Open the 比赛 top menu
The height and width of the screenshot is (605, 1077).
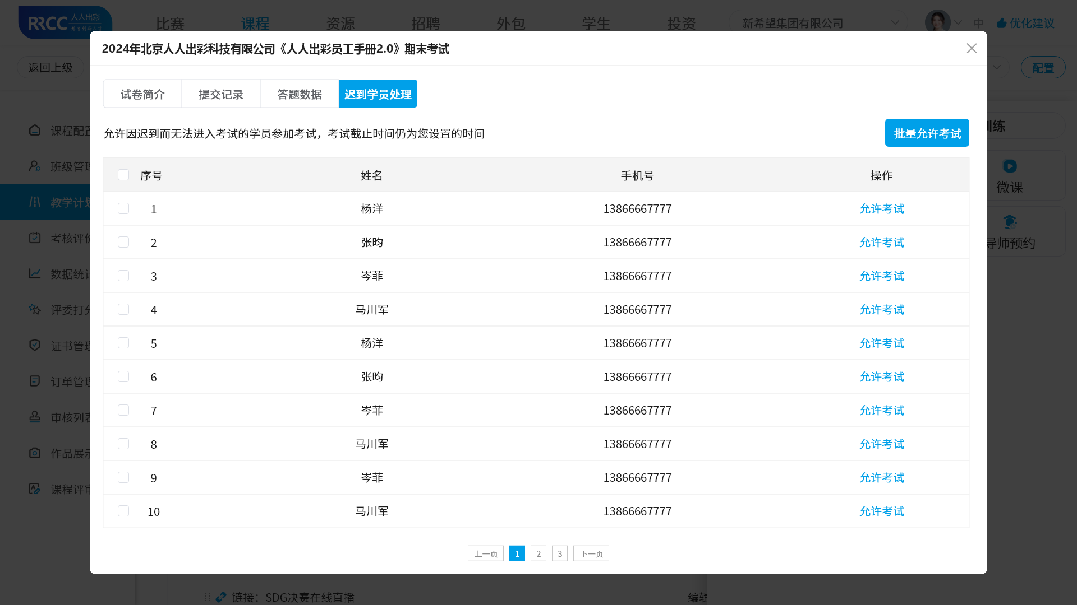(x=170, y=24)
